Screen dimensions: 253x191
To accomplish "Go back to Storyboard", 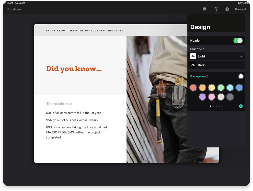I will click(x=14, y=9).
